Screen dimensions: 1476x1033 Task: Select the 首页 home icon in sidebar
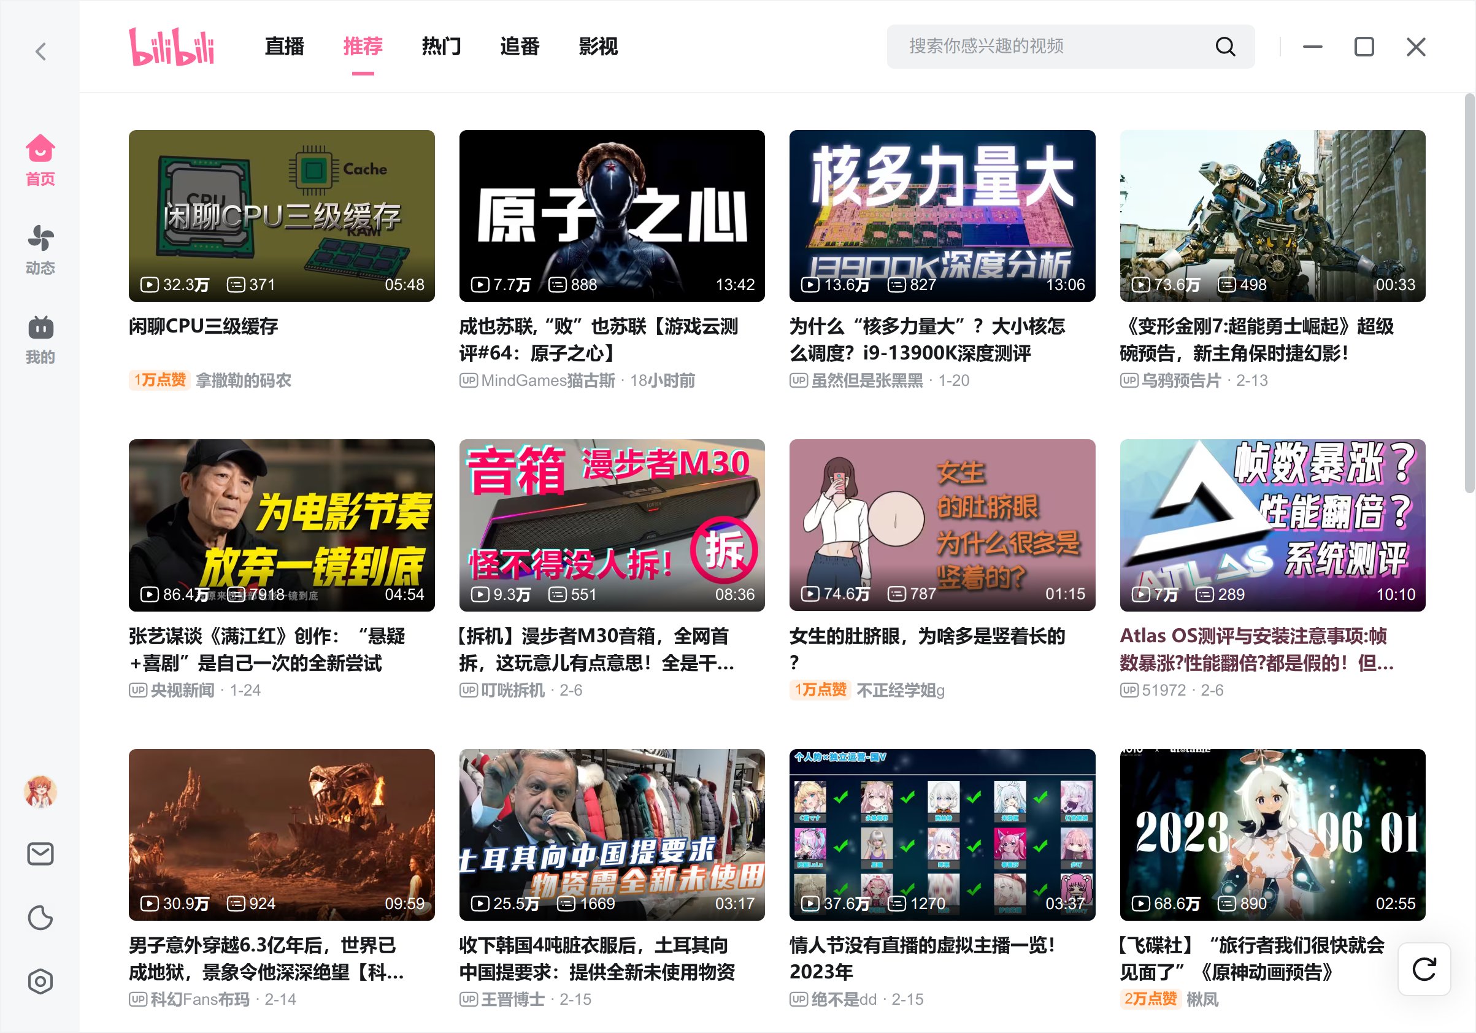40,149
